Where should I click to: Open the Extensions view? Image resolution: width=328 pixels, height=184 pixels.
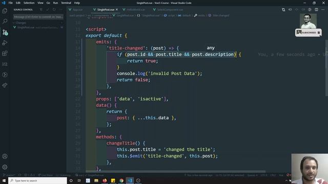[5, 53]
